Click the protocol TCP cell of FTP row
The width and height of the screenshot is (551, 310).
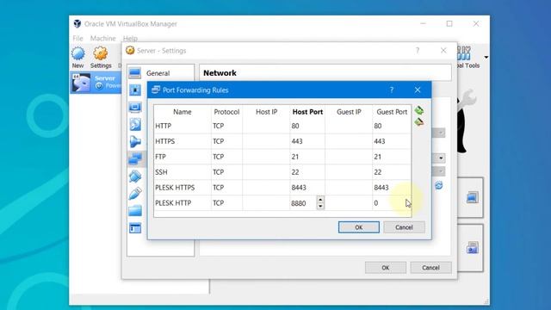tap(226, 157)
